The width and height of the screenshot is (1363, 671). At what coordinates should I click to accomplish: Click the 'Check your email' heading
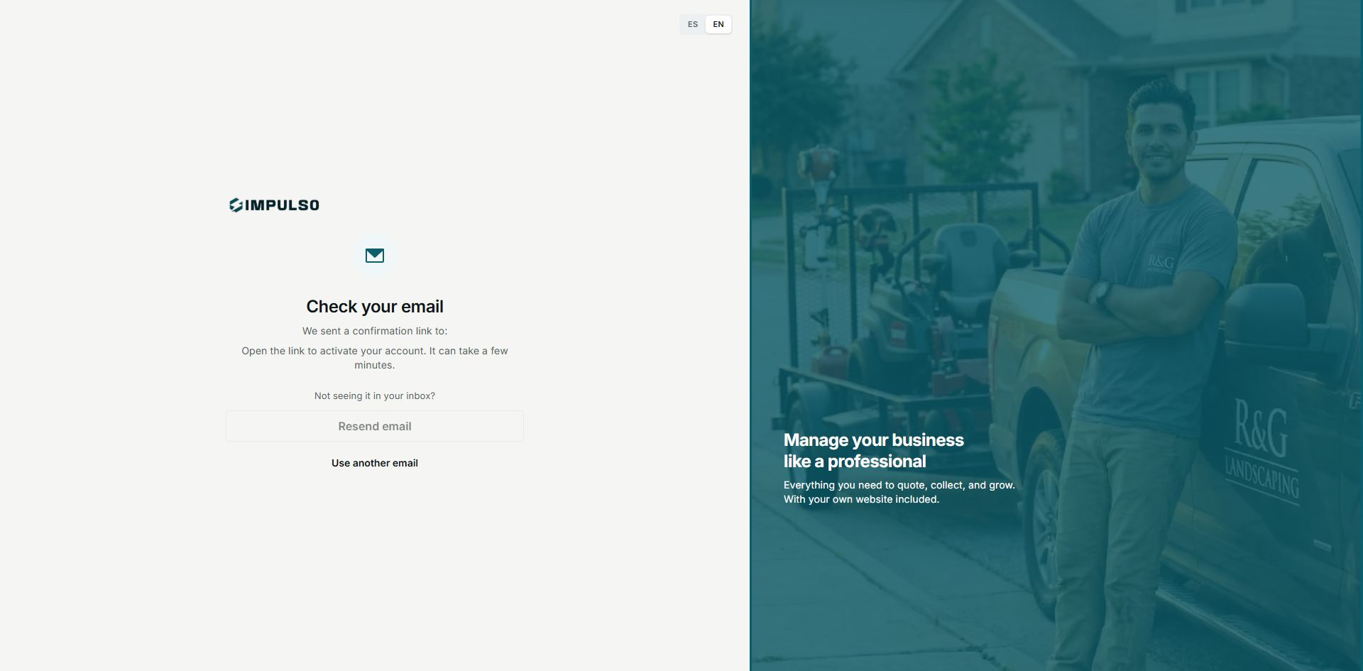(375, 307)
